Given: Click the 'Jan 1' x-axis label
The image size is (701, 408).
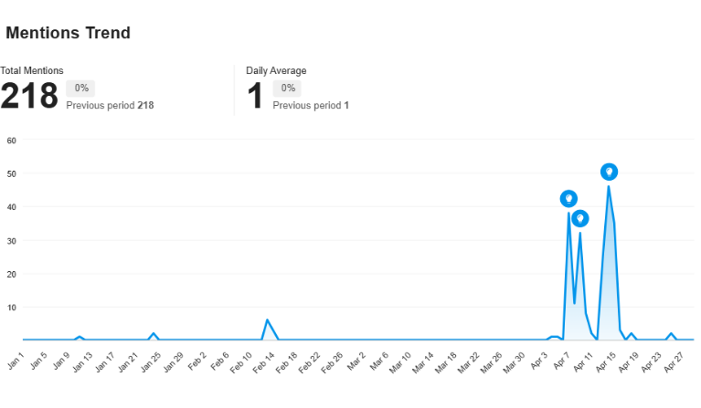Looking at the screenshot, I should click(x=16, y=362).
